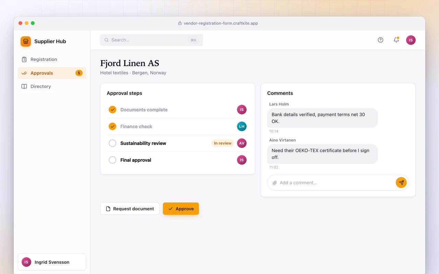Mark Final approval as done
The width and height of the screenshot is (439, 274).
(x=112, y=160)
